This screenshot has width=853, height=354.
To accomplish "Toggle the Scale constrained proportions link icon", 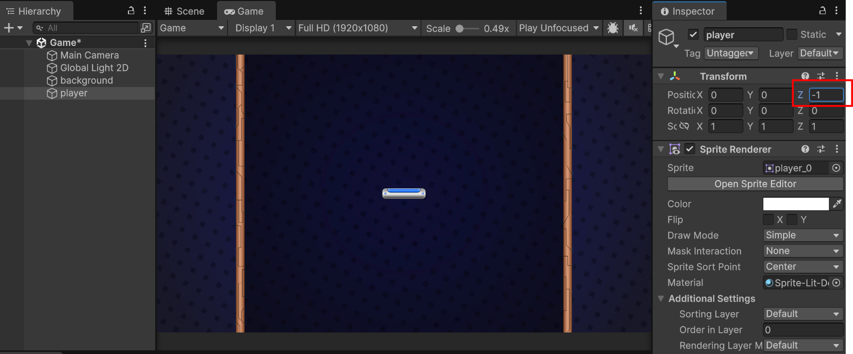I will click(x=684, y=126).
